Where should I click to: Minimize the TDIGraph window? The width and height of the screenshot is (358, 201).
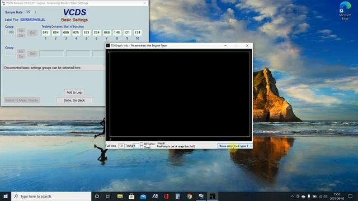(x=225, y=46)
